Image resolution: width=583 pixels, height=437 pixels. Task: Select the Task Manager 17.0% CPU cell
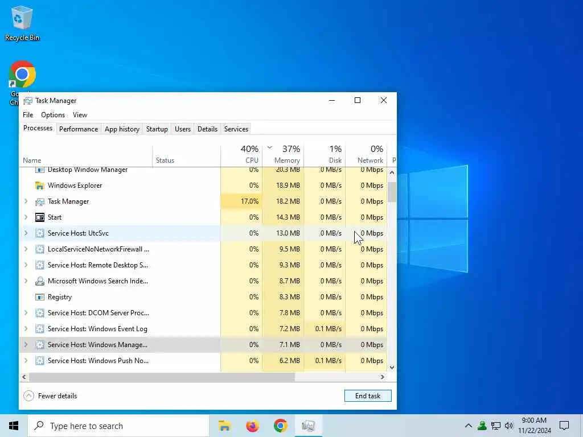(x=241, y=201)
